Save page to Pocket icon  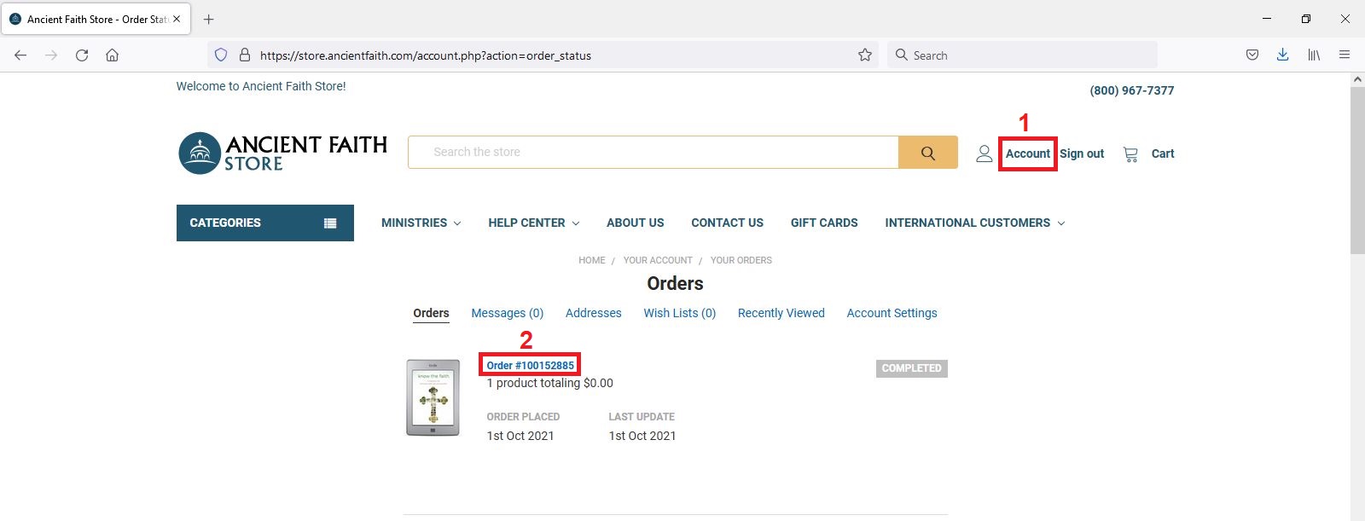[x=1252, y=55]
